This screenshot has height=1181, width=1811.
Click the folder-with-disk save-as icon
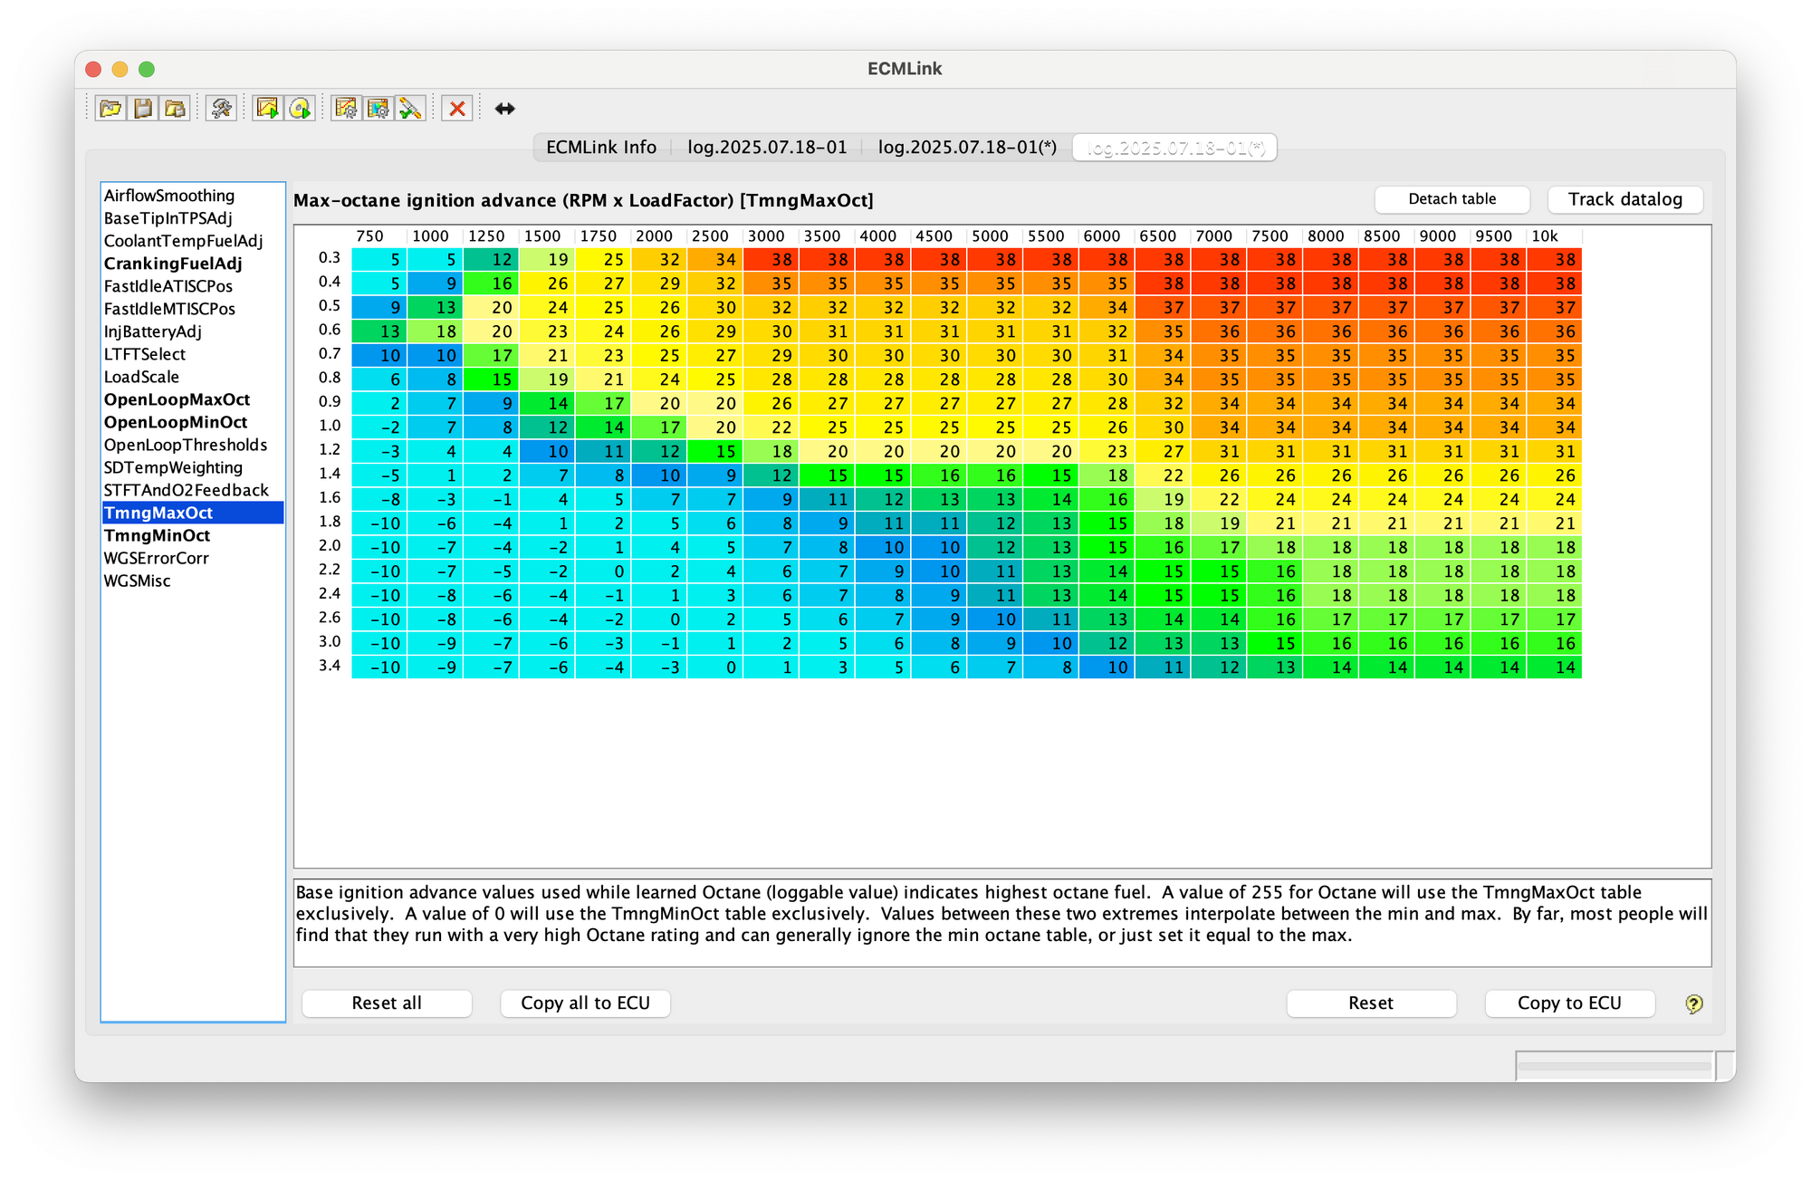[175, 109]
